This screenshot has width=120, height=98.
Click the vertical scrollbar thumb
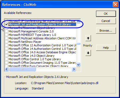78,44
